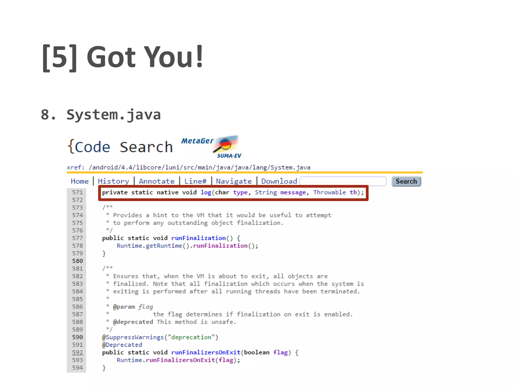
Task: Click flag parameter on line 592
Action: pos(280,353)
